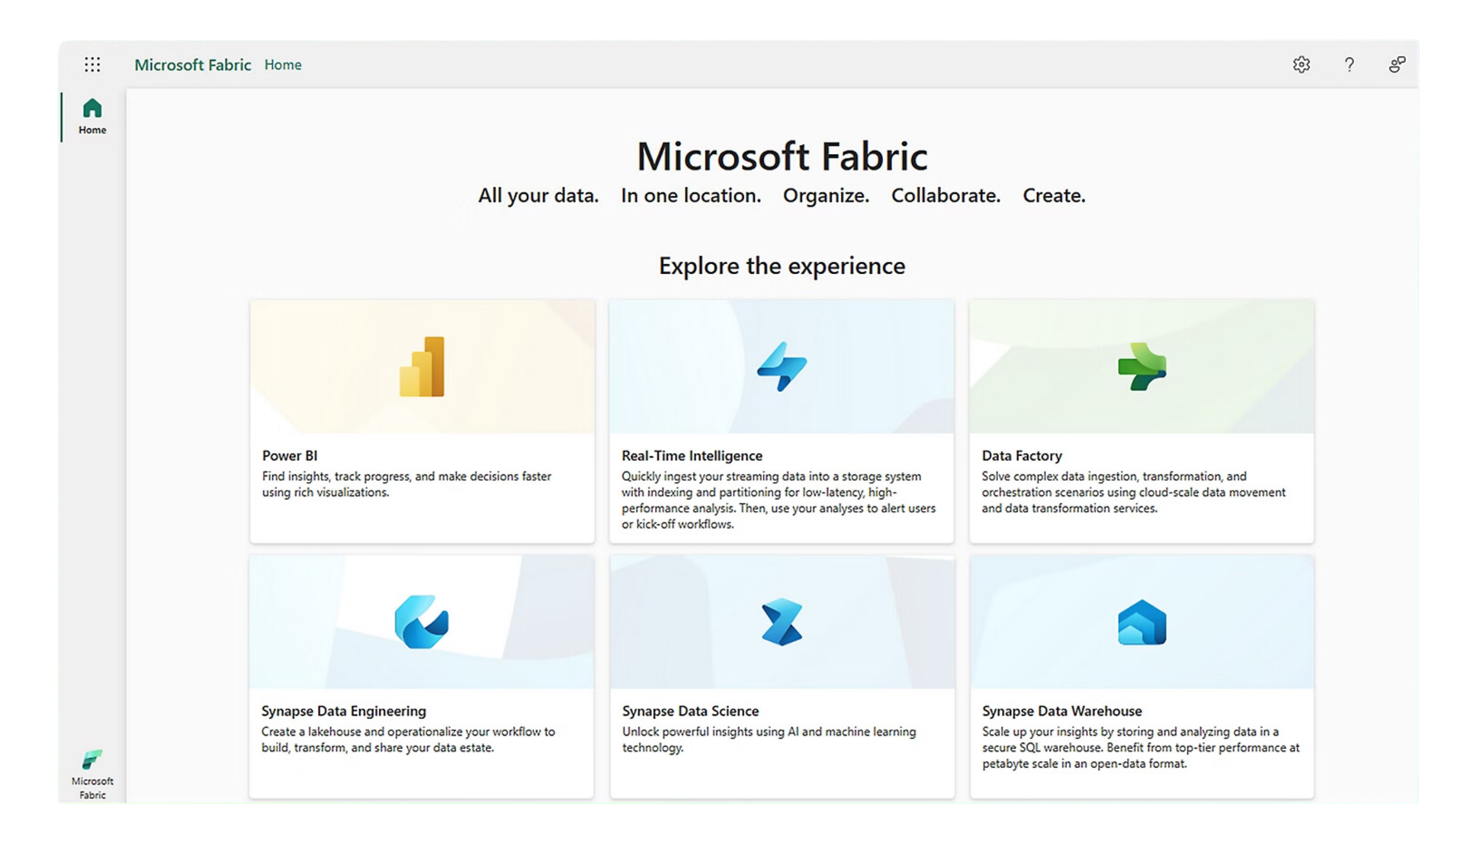Click the 'Scale up your insights' description
This screenshot has height=844, width=1477.
[x=1141, y=747]
